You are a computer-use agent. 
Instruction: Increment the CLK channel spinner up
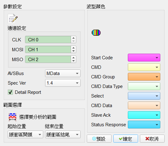click(x=73, y=38)
